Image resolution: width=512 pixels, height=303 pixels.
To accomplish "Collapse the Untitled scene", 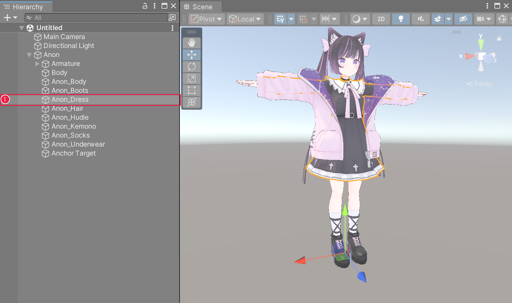I will (x=22, y=28).
